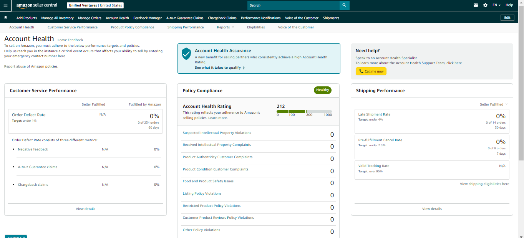Click View shipping eligibilities here
Viewport: 524px width, 238px height.
coord(484,184)
